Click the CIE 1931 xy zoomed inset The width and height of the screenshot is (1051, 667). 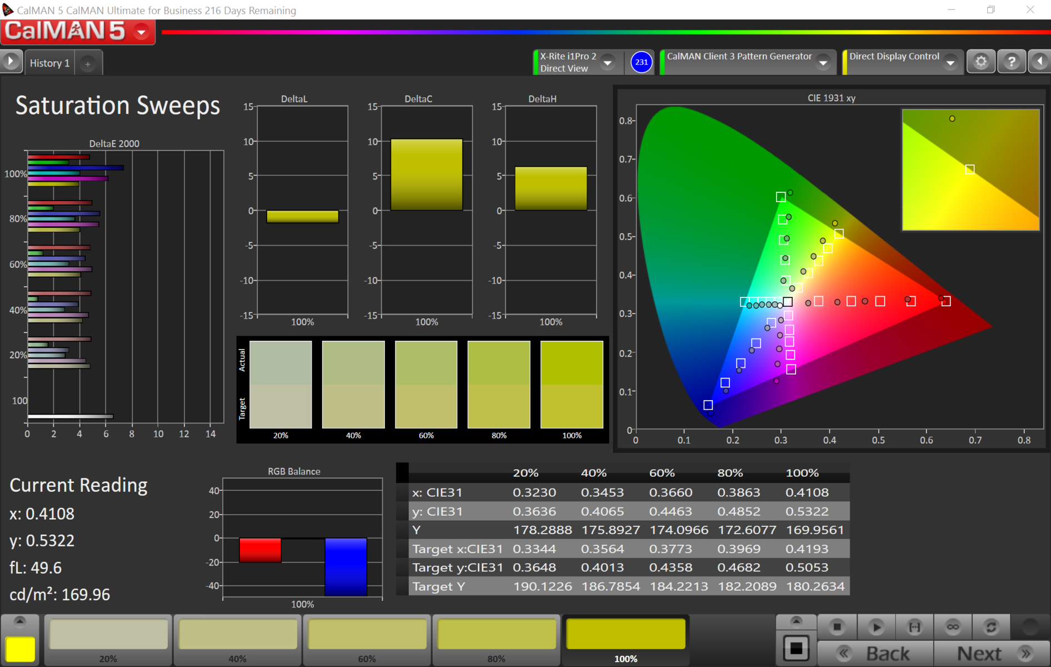point(970,170)
